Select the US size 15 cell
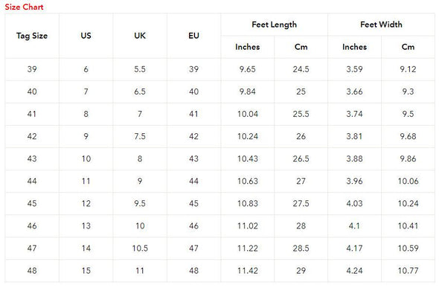The height and width of the screenshot is (291, 439). pyautogui.click(x=86, y=271)
